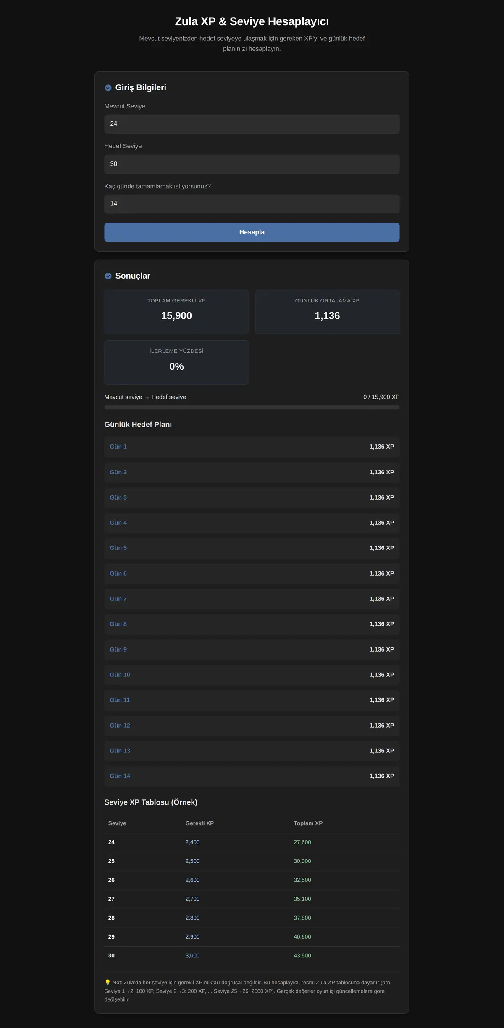Screen dimensions: 504x1028
Task: Click the days-to-complete input showing 14
Action: pos(252,204)
